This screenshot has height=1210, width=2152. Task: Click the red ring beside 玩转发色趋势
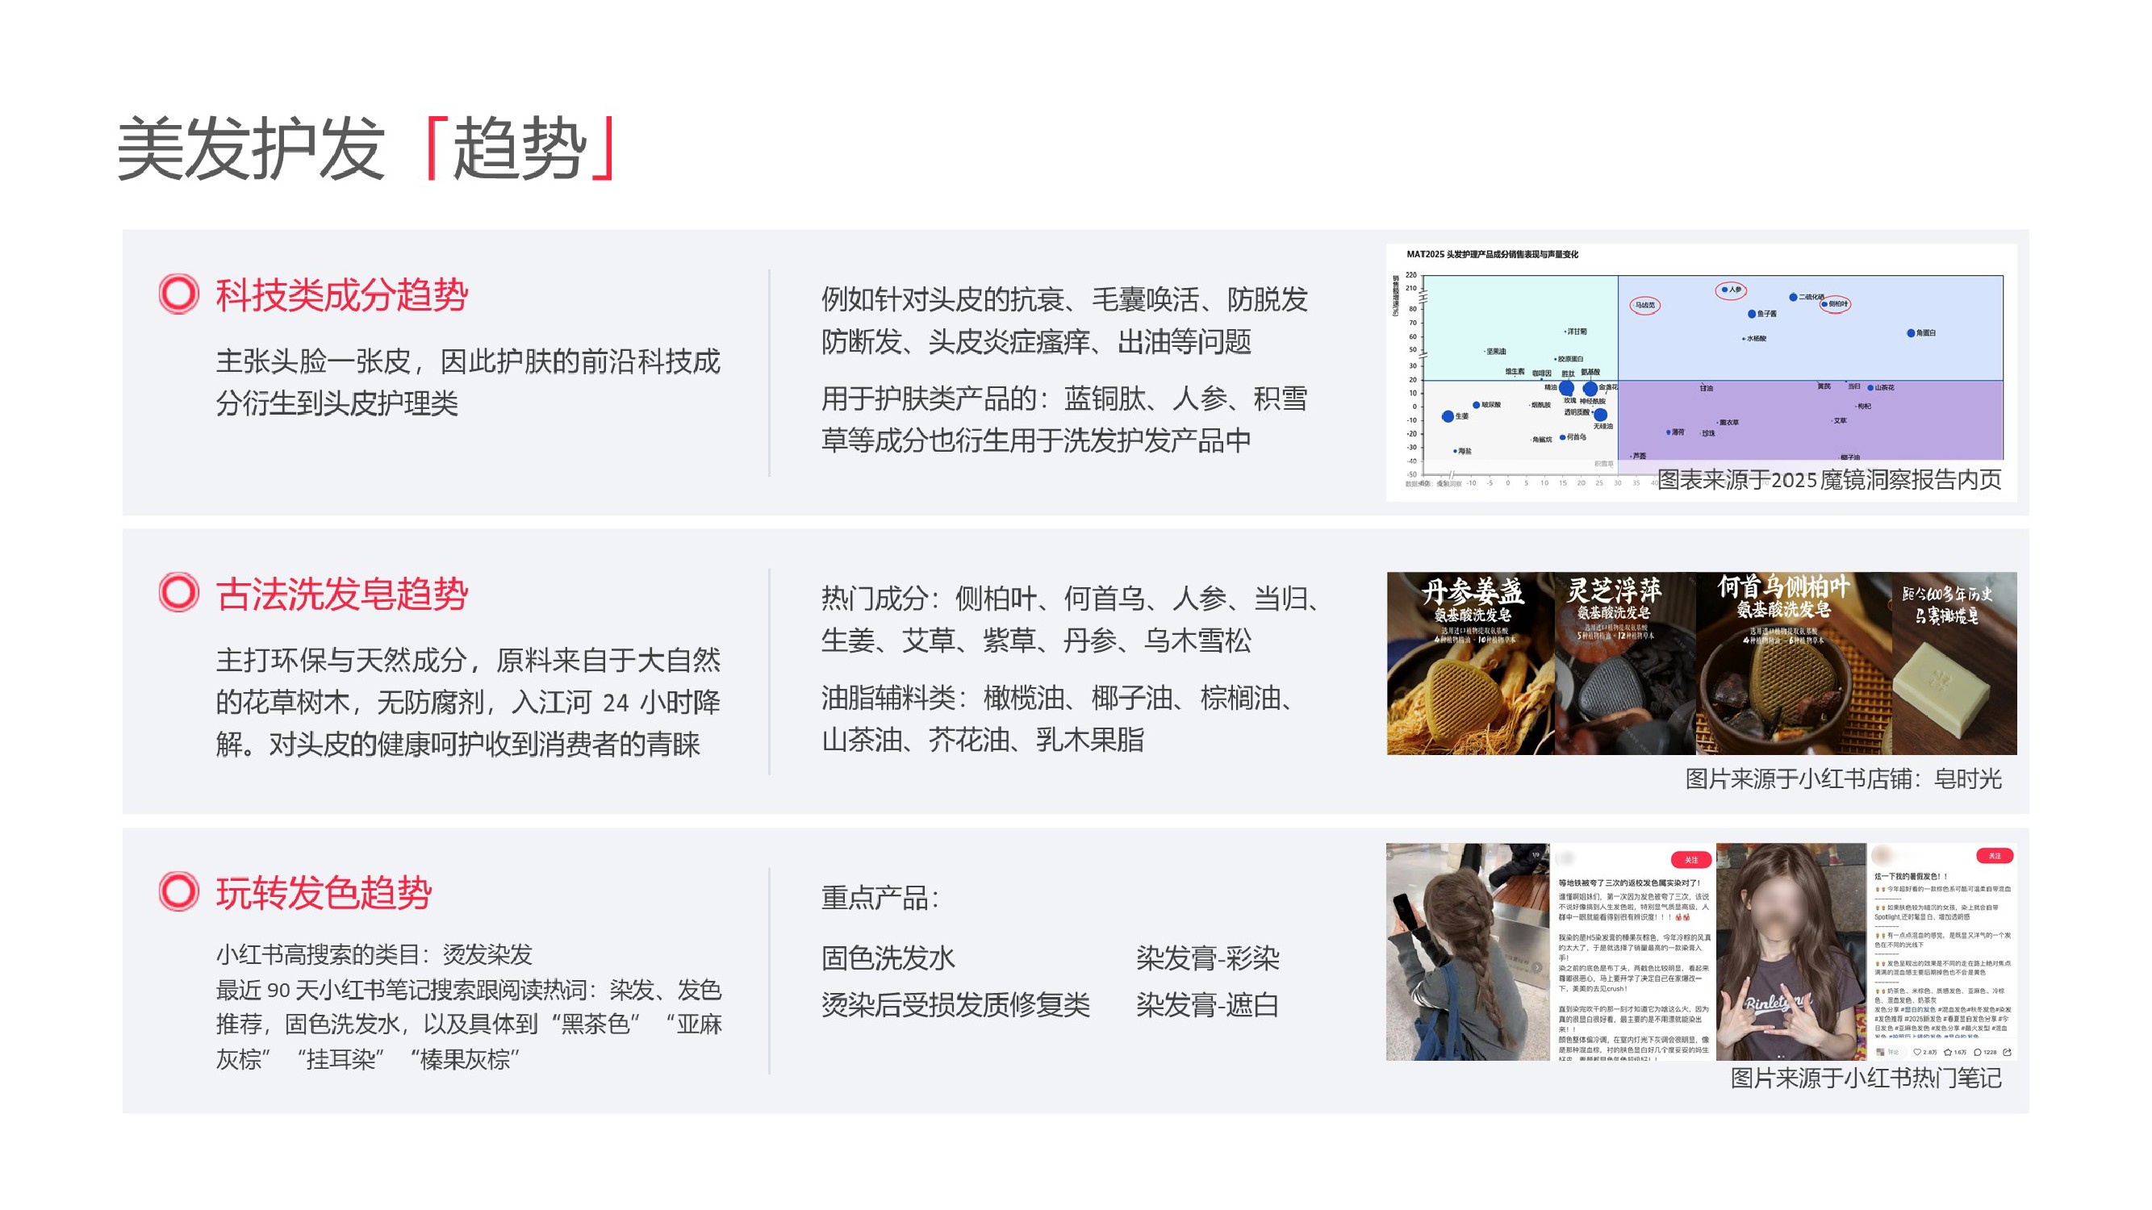point(179,891)
